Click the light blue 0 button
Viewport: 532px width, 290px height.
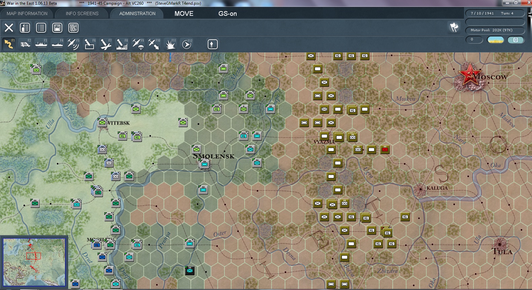coord(516,40)
